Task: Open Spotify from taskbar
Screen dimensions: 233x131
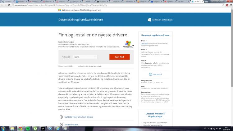Action: coord(28,129)
